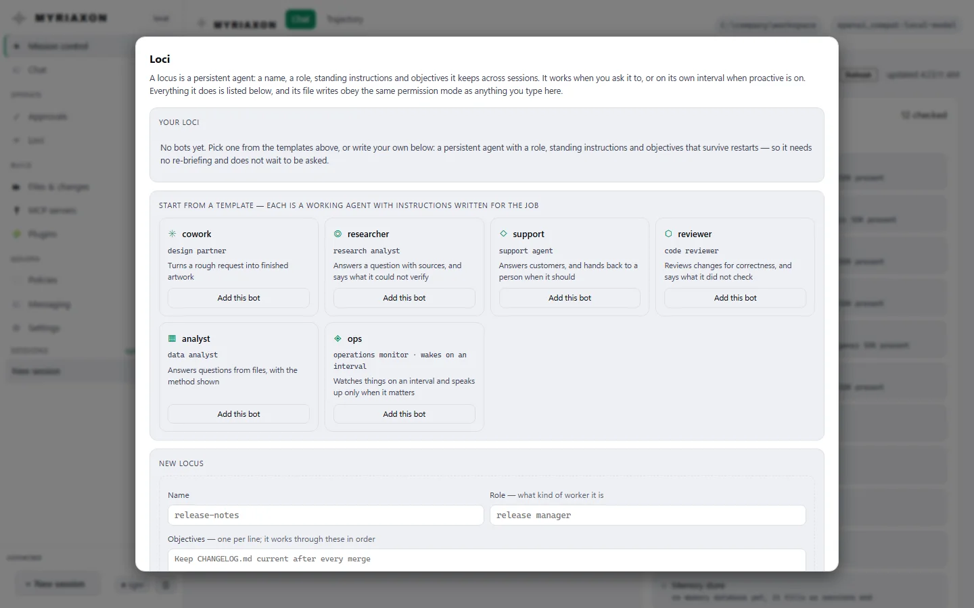The height and width of the screenshot is (608, 974).
Task: Click the 'researcher' template title
Action: point(368,234)
